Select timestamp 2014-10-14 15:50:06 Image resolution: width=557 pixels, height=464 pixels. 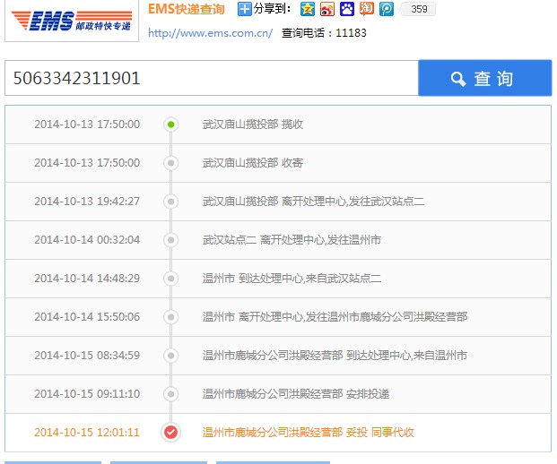[87, 317]
